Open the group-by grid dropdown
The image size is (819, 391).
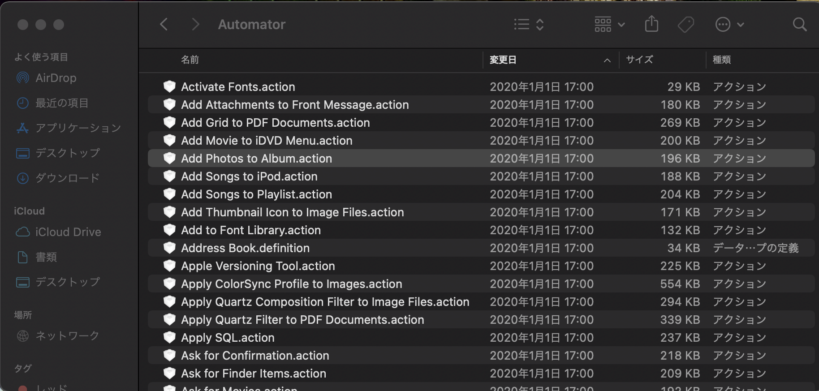(609, 24)
